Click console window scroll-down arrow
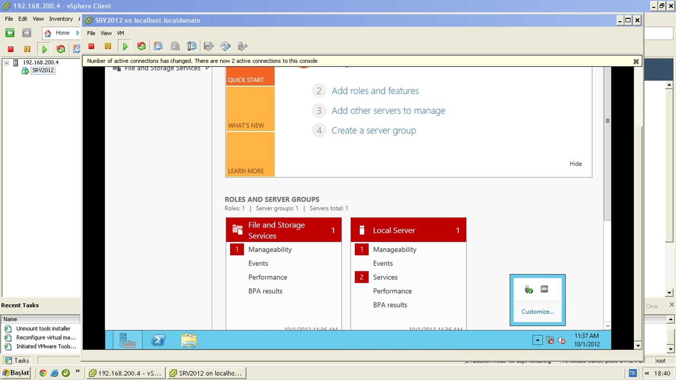This screenshot has width=676, height=380. click(x=638, y=345)
